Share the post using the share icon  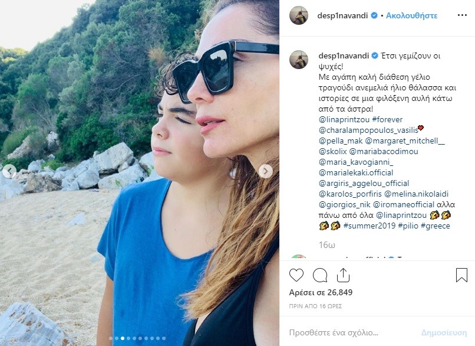coord(343,275)
